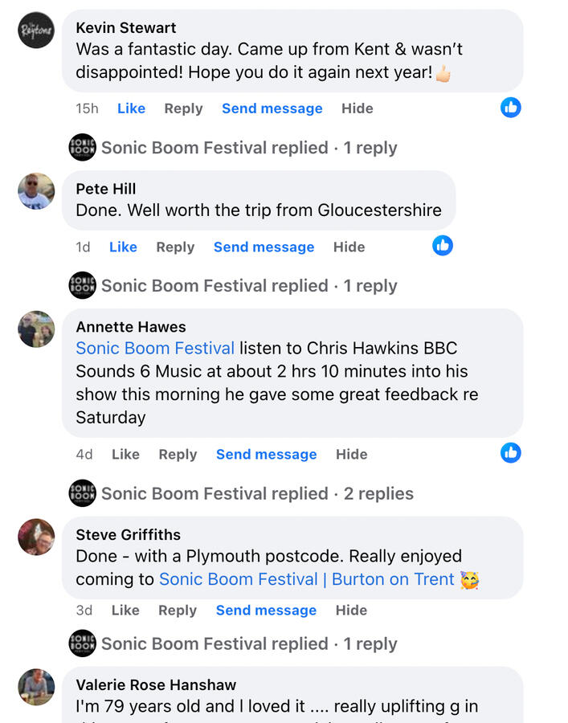Open Sonic Boom Festival mention in Annette's comment
568x723 pixels.
click(155, 349)
